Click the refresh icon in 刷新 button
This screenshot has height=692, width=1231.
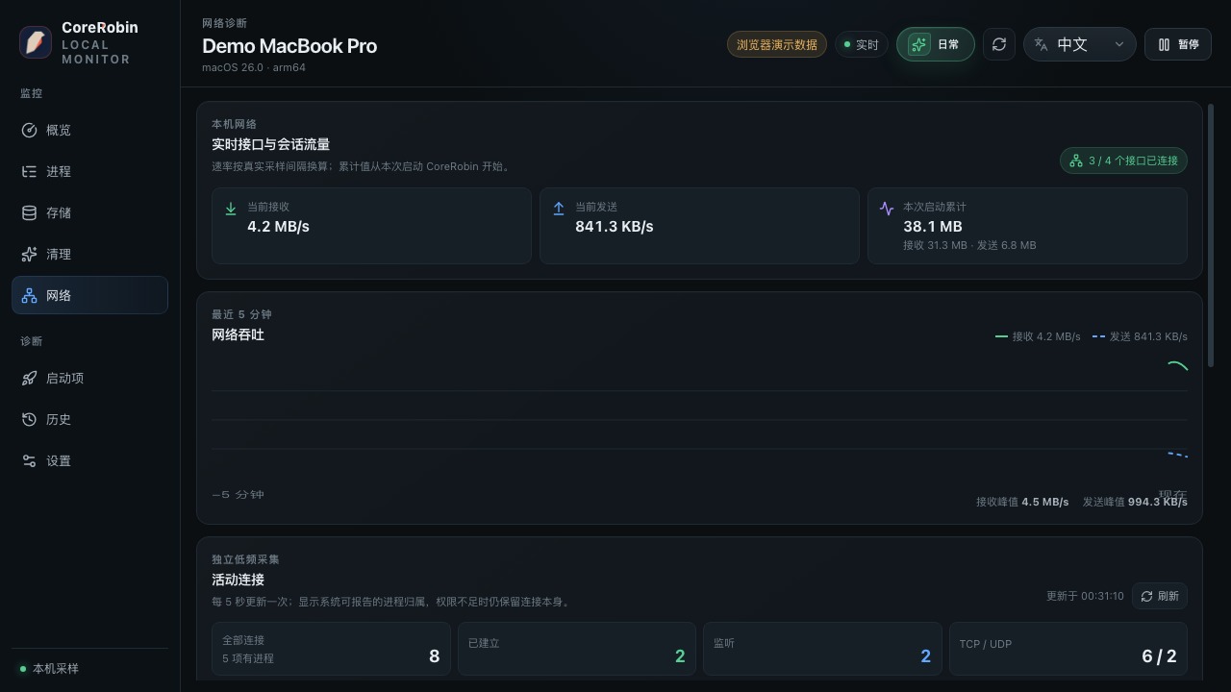[x=1146, y=596]
